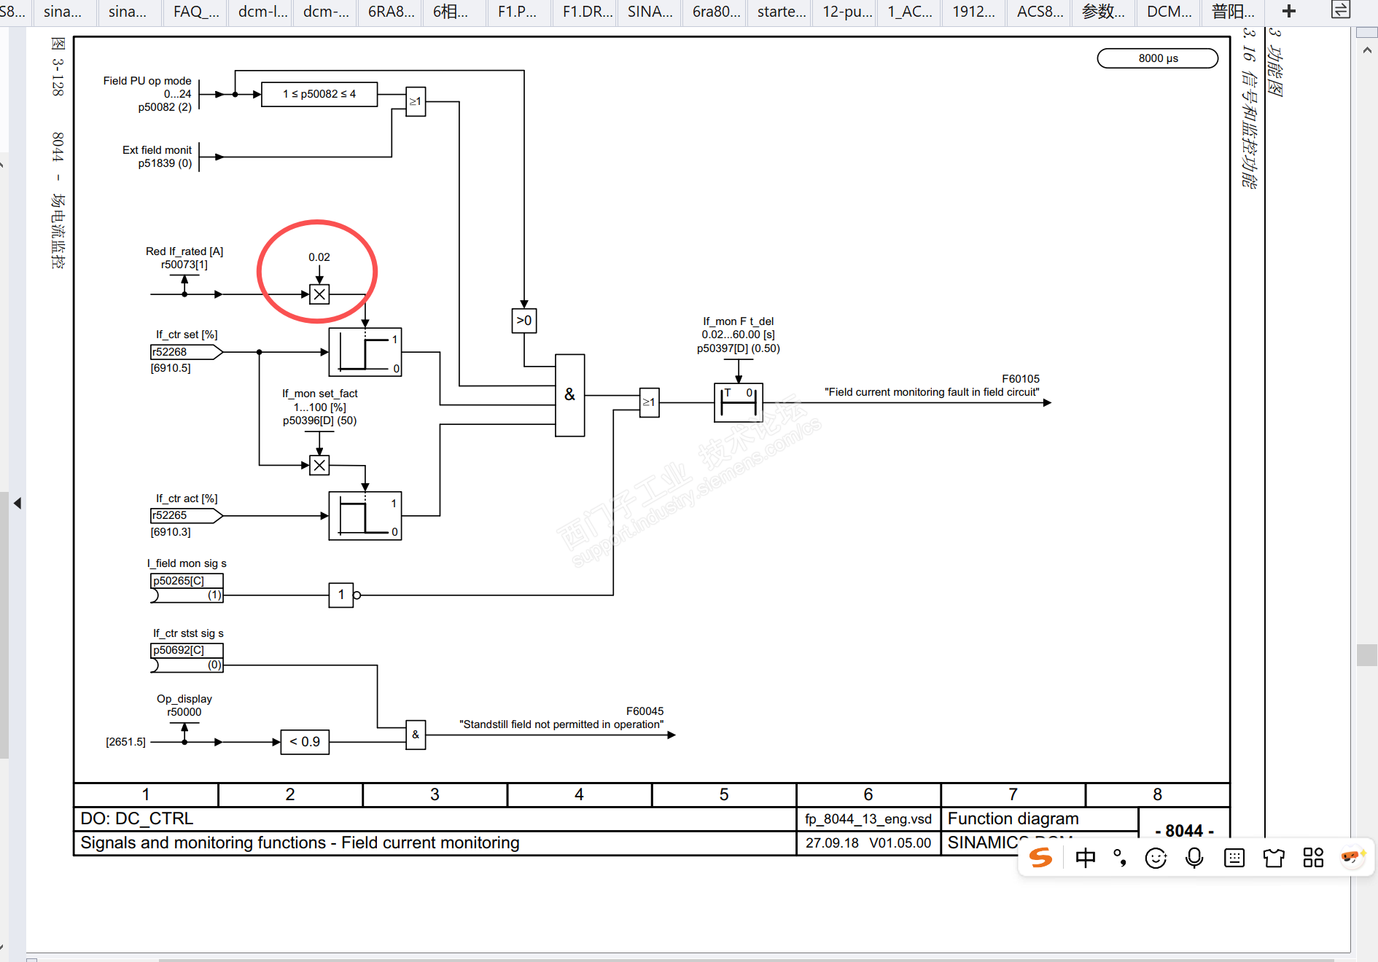Open a new tab with plus
The image size is (1378, 962).
click(x=1289, y=11)
